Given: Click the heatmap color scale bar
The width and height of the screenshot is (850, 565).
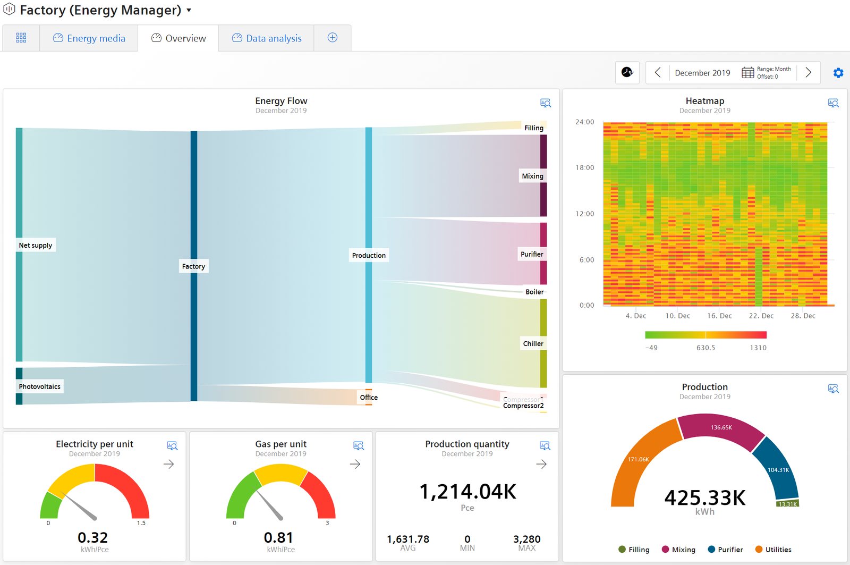Looking at the screenshot, I should pos(705,335).
